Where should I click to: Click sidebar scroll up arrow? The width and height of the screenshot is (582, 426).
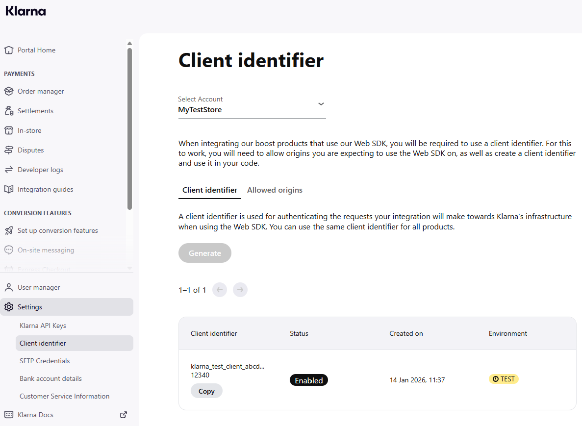[129, 44]
